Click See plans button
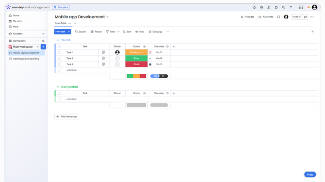Screen dimensions: 325x182 [61, 7]
